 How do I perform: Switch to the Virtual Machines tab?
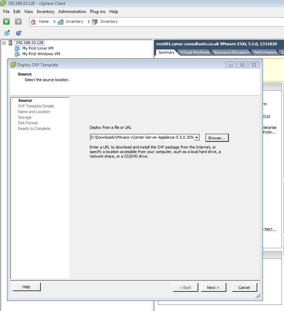[x=195, y=52]
